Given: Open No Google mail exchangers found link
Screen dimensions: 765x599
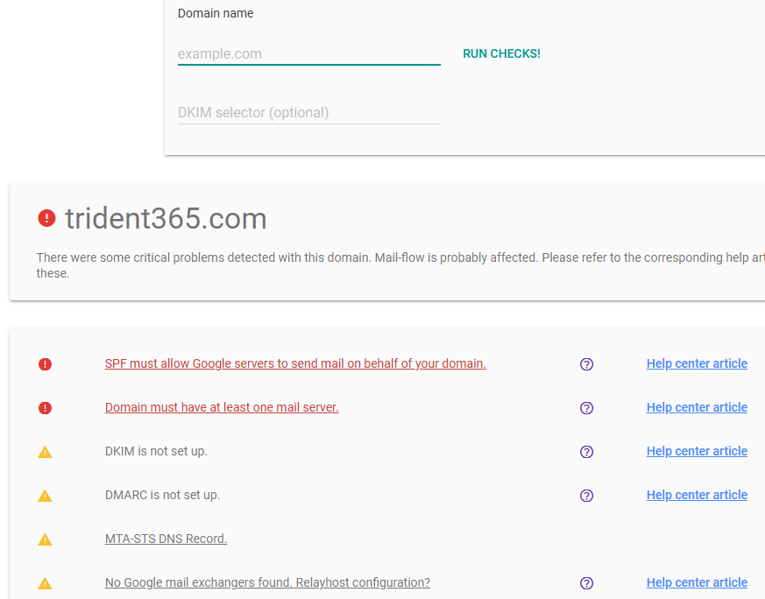Looking at the screenshot, I should coord(267,582).
